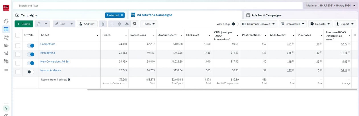
Task: Click the delete trash can icon
Action: (x=119, y=24)
